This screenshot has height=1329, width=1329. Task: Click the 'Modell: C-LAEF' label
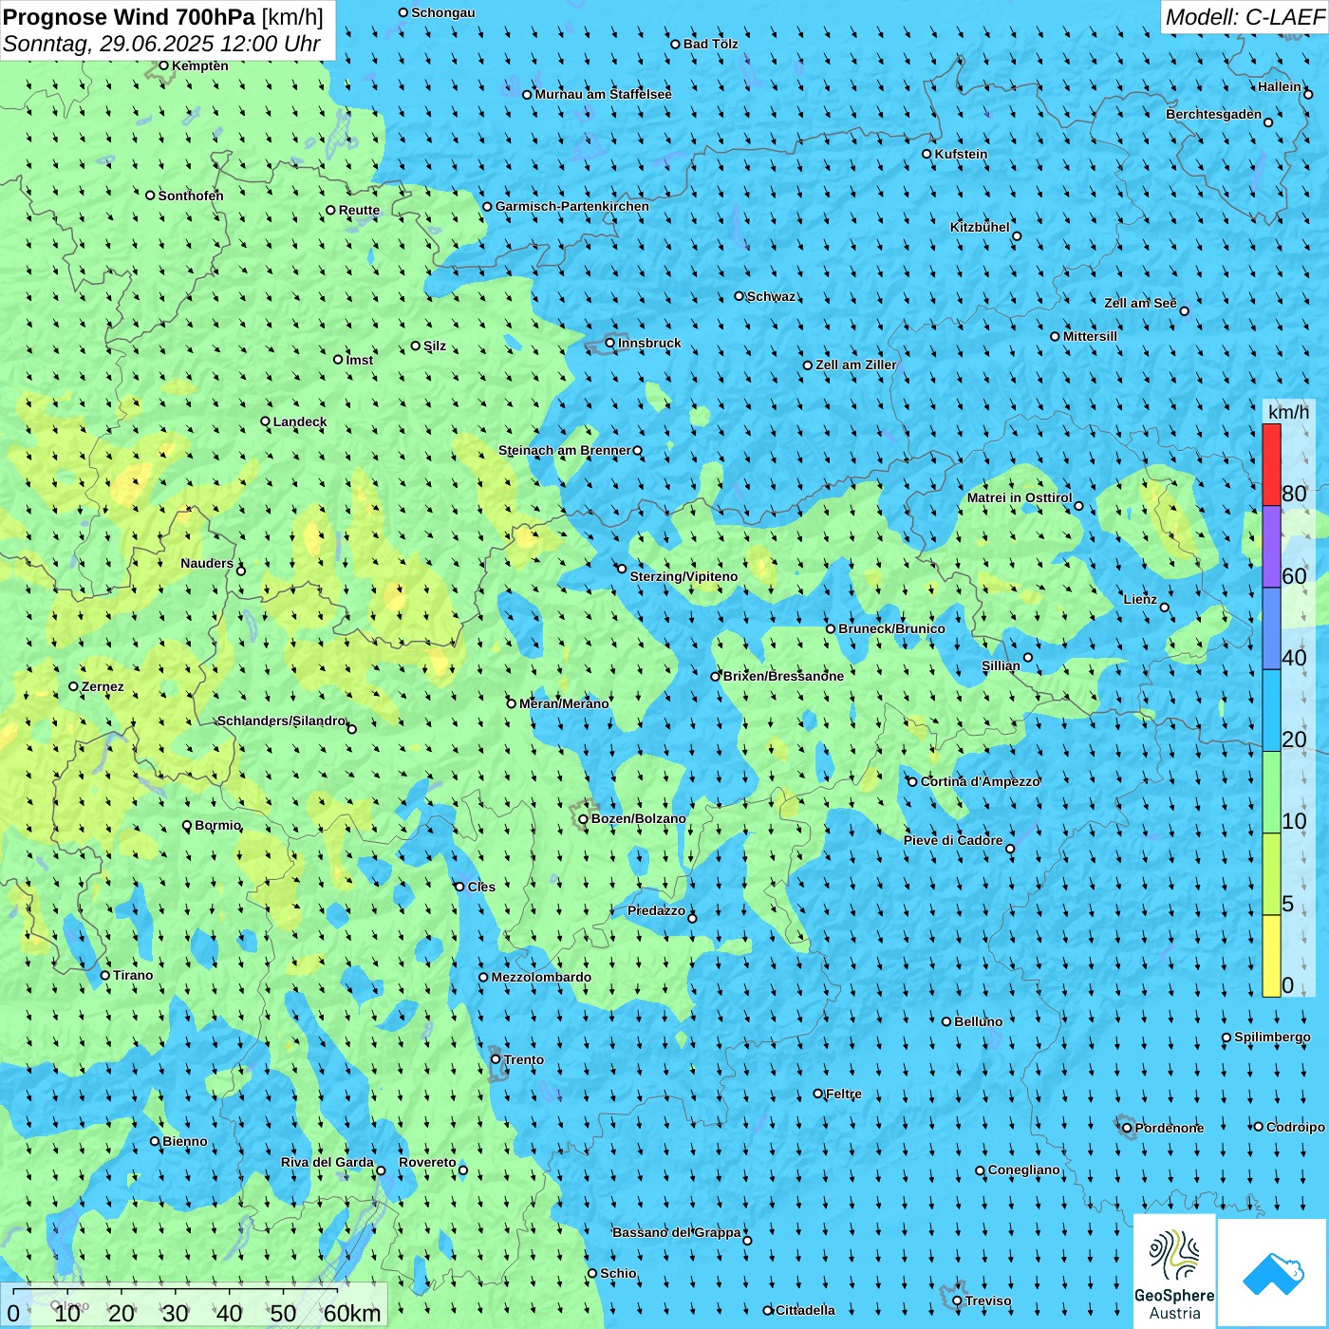click(1245, 17)
